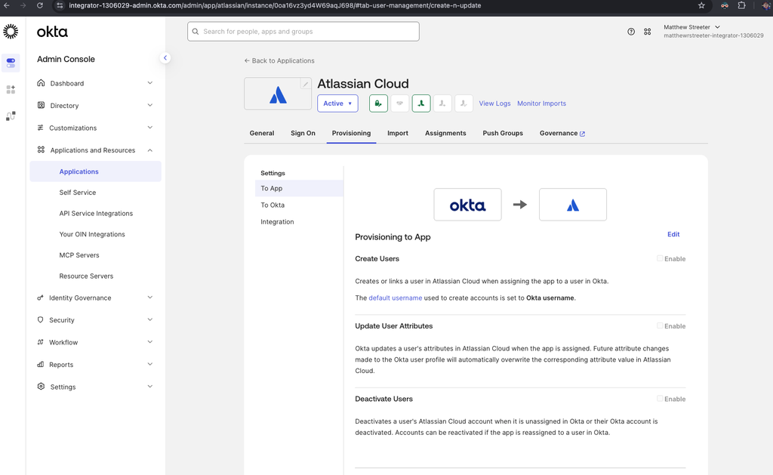Open the add-apps grid icon in rail

(x=11, y=89)
